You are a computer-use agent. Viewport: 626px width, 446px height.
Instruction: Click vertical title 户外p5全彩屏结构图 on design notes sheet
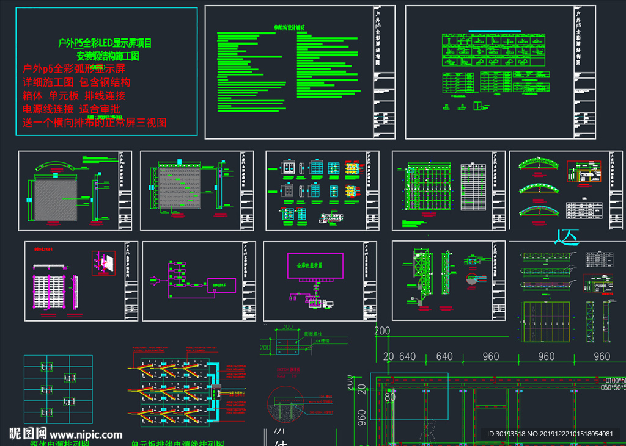click(378, 38)
